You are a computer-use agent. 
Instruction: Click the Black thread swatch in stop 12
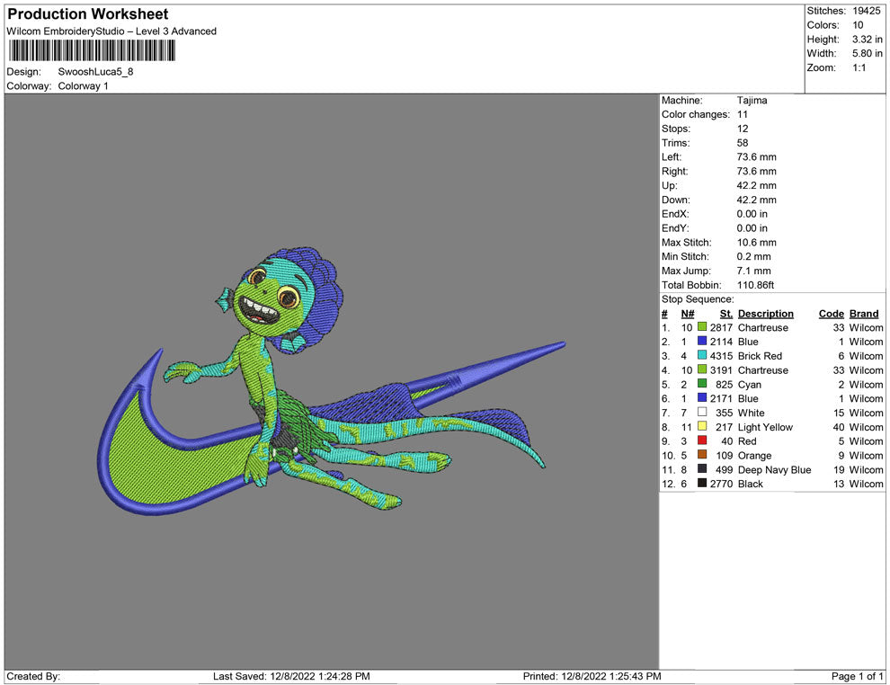pyautogui.click(x=702, y=484)
